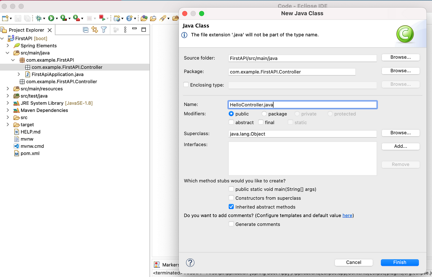Click the Save All toolbar icon
The height and width of the screenshot is (277, 432).
coord(27,18)
